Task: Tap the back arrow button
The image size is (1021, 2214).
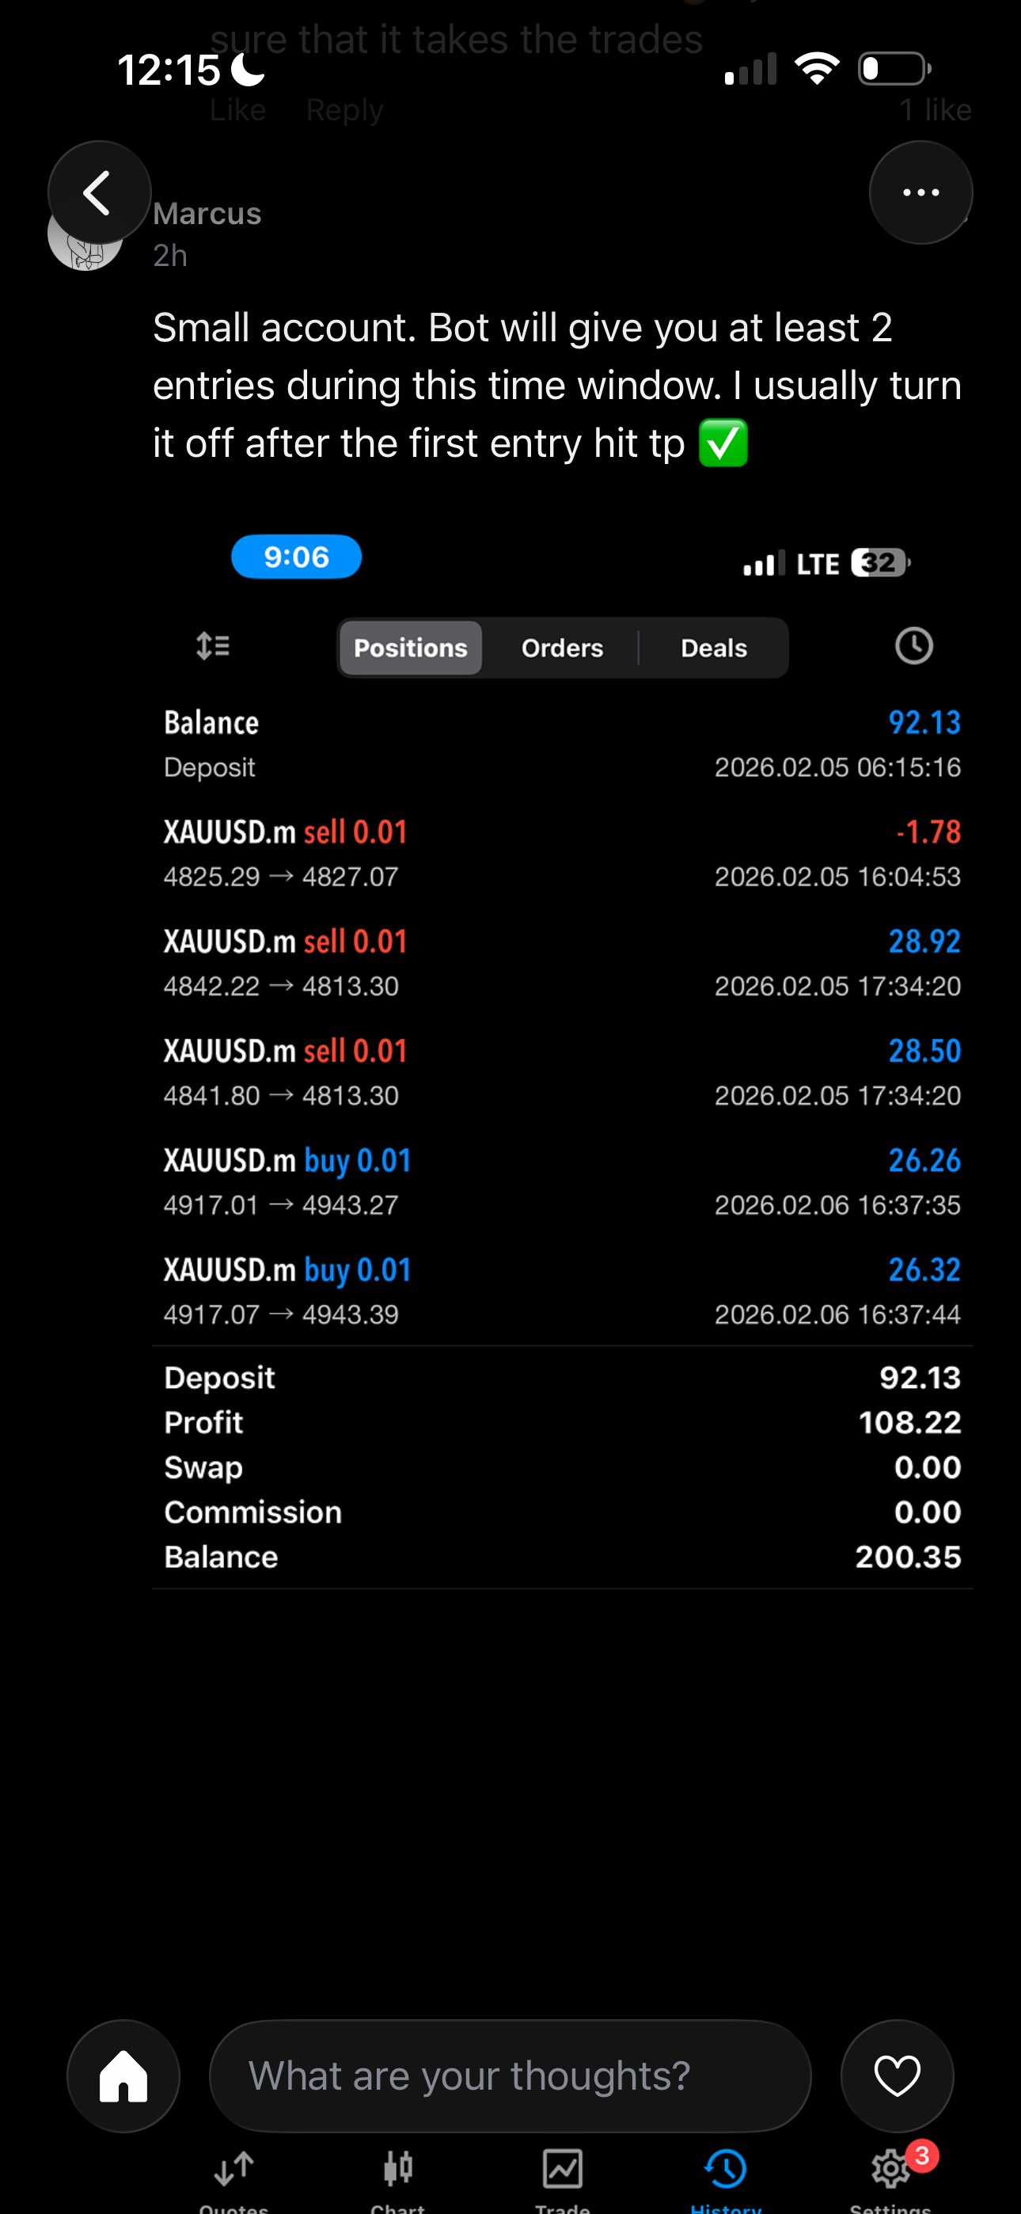Action: pyautogui.click(x=99, y=192)
